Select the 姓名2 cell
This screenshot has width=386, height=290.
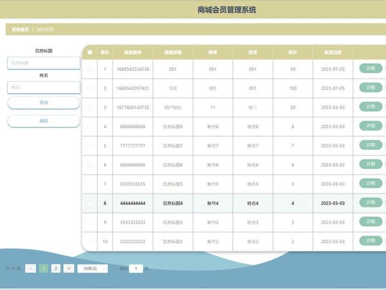point(253,241)
